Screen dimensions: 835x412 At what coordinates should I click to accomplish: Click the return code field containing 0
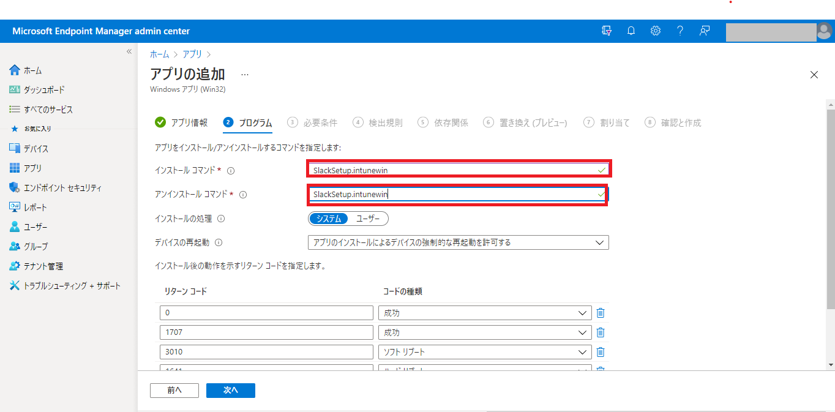click(266, 313)
